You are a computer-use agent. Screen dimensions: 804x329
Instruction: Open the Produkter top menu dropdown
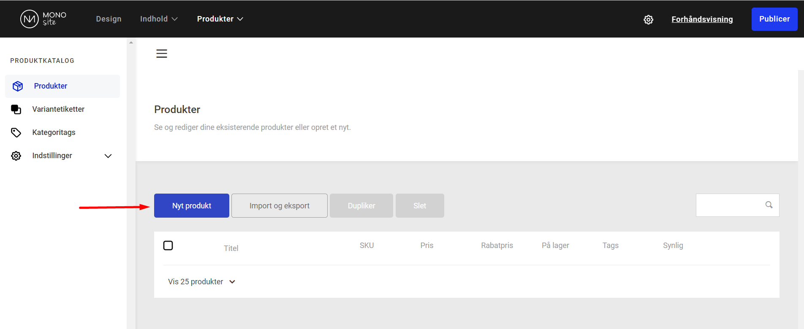[220, 19]
